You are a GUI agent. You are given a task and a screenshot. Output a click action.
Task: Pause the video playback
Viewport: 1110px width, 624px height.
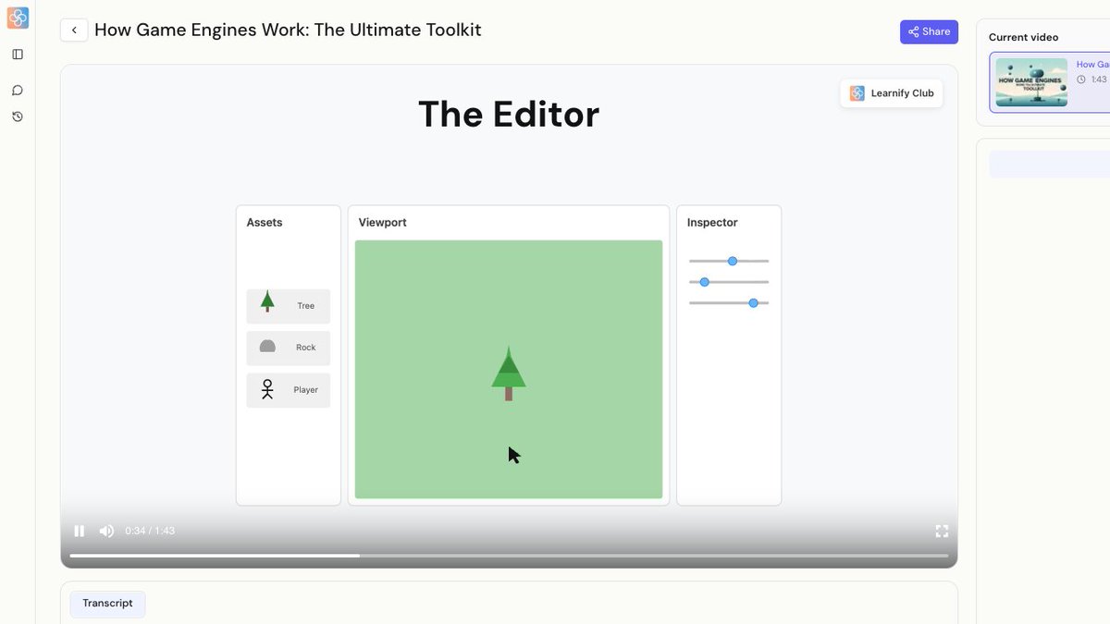[80, 531]
